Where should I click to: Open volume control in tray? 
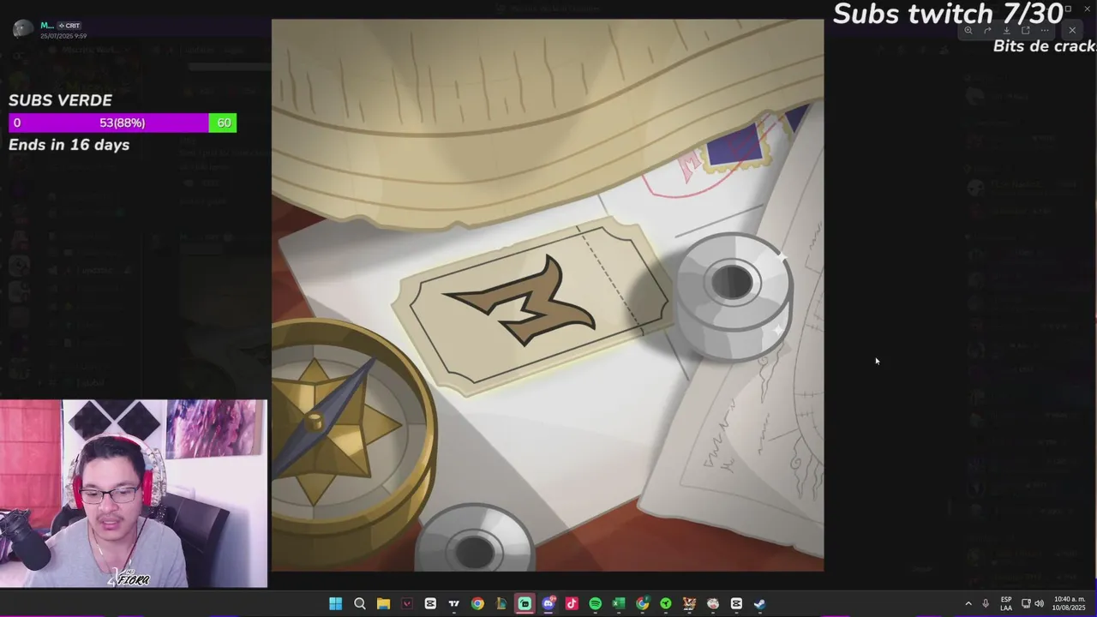click(1040, 604)
